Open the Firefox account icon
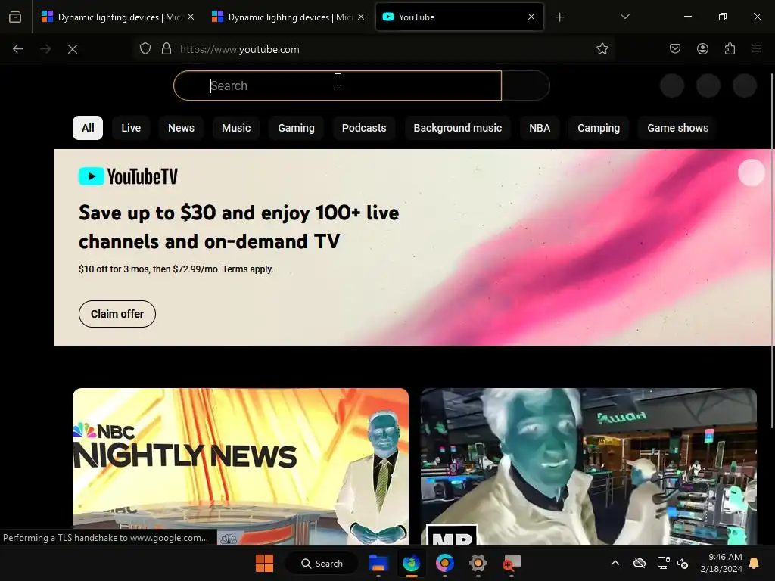 (702, 49)
